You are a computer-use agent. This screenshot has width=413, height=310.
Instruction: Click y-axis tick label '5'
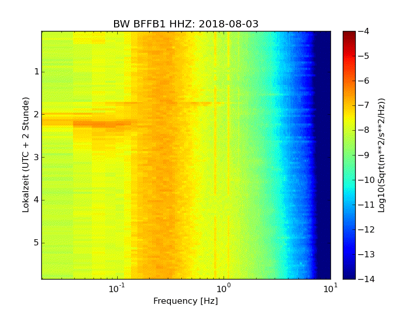coord(37,242)
